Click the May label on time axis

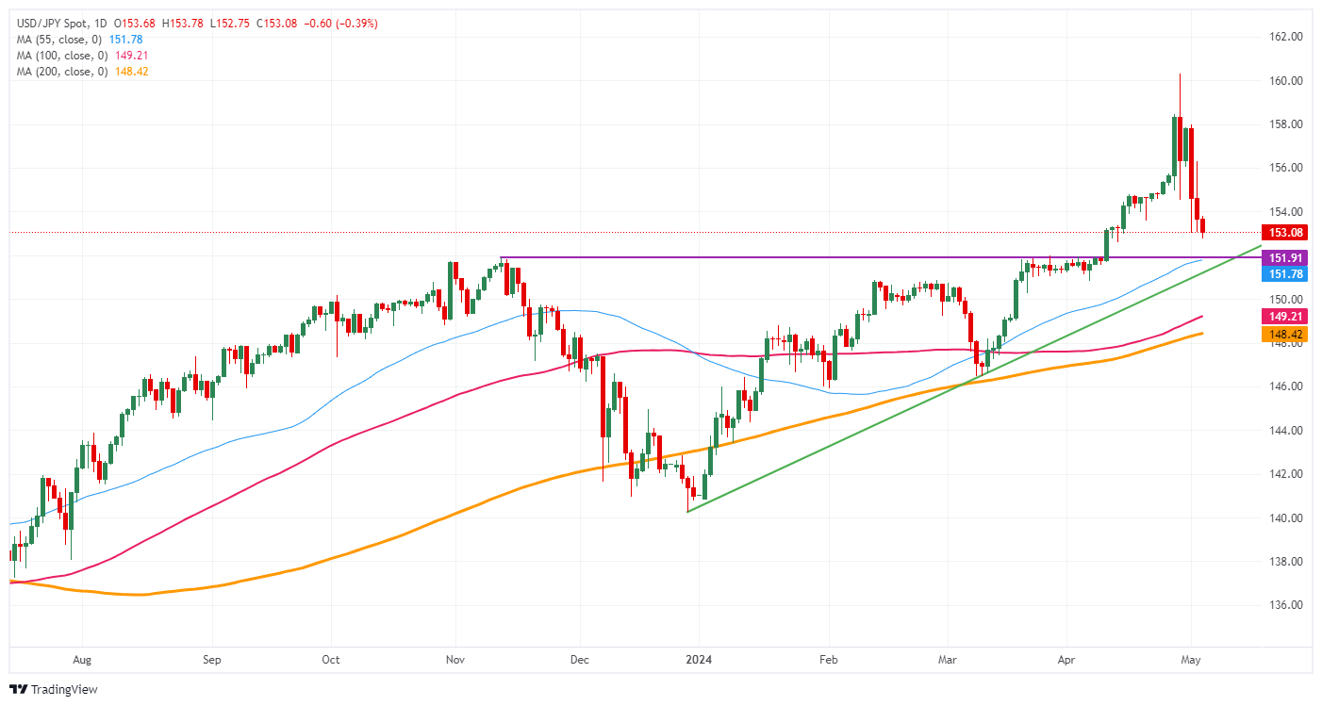tap(1190, 661)
